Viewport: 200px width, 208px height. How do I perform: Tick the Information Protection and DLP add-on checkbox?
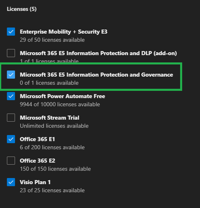11,53
